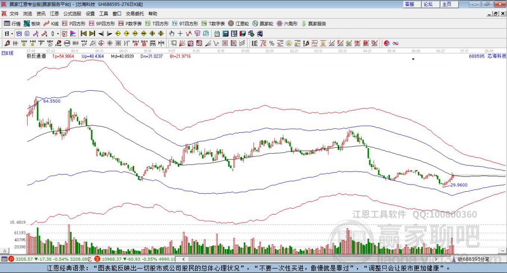Image resolution: width=507 pixels, height=273 pixels.
Task: Open the 帮助 menu
Action: 152,13
